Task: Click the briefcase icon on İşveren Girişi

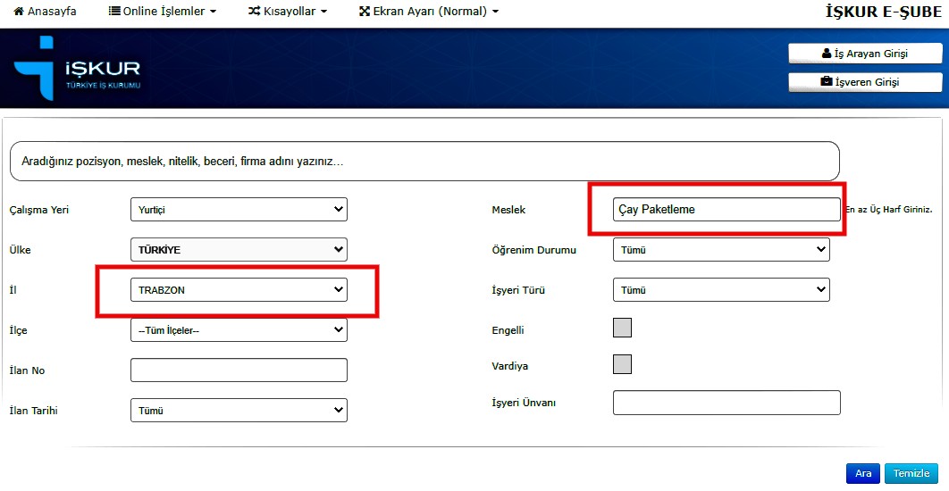Action: pyautogui.click(x=827, y=81)
